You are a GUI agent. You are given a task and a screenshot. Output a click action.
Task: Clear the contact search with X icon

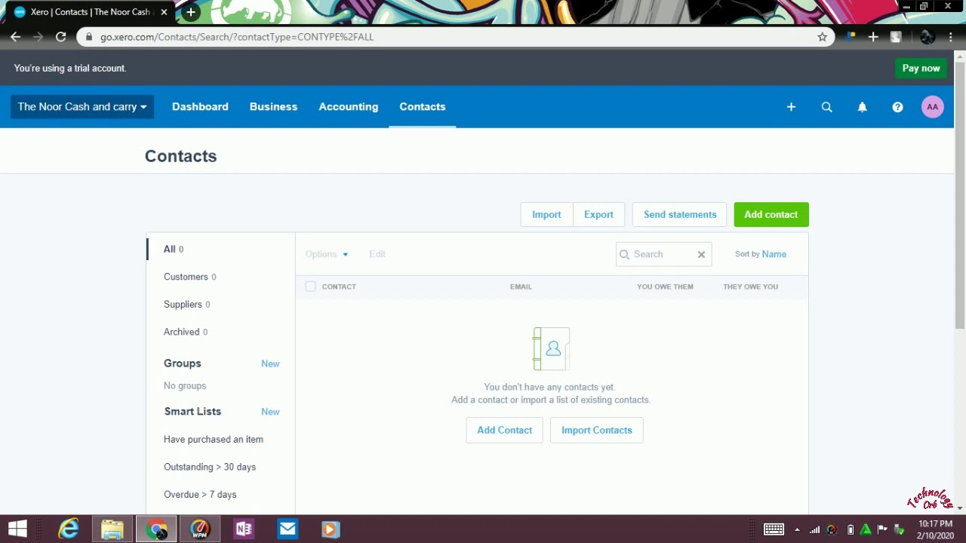coord(701,254)
